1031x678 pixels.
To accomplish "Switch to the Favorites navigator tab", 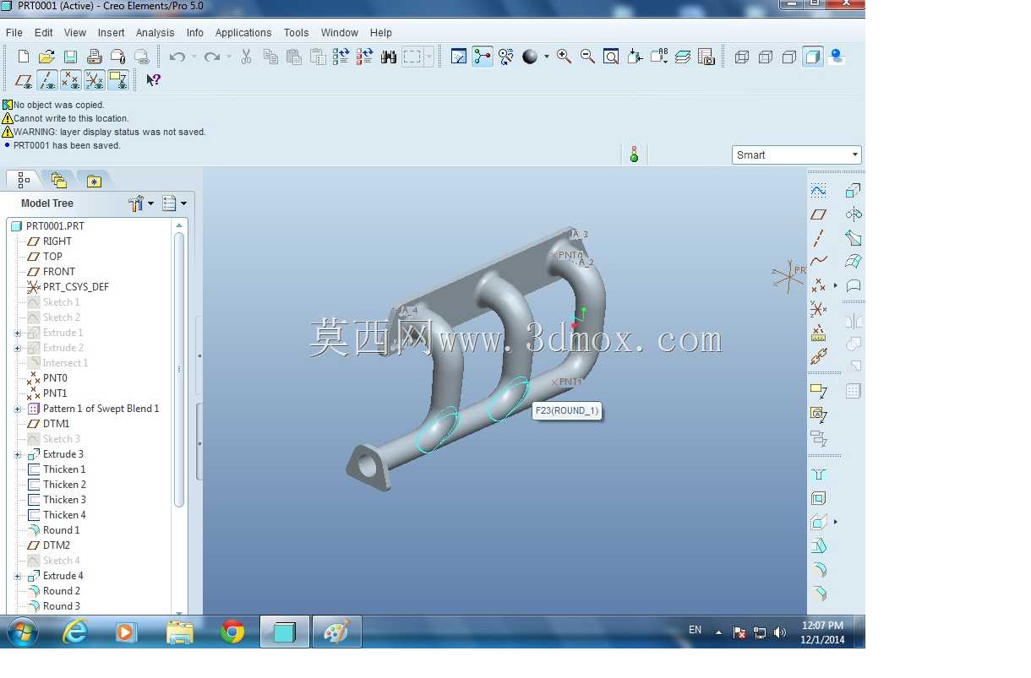I will [94, 180].
